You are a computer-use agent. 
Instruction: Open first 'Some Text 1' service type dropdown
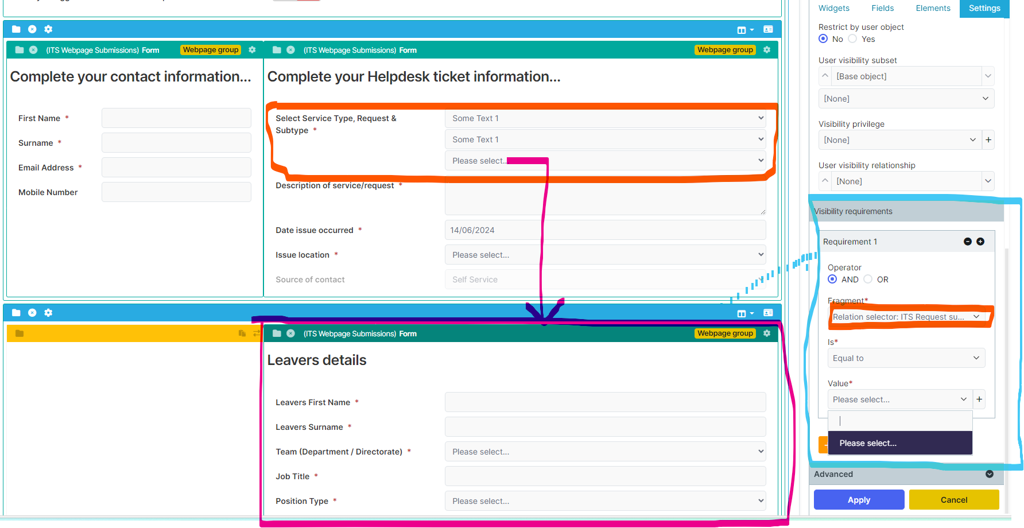pyautogui.click(x=606, y=118)
